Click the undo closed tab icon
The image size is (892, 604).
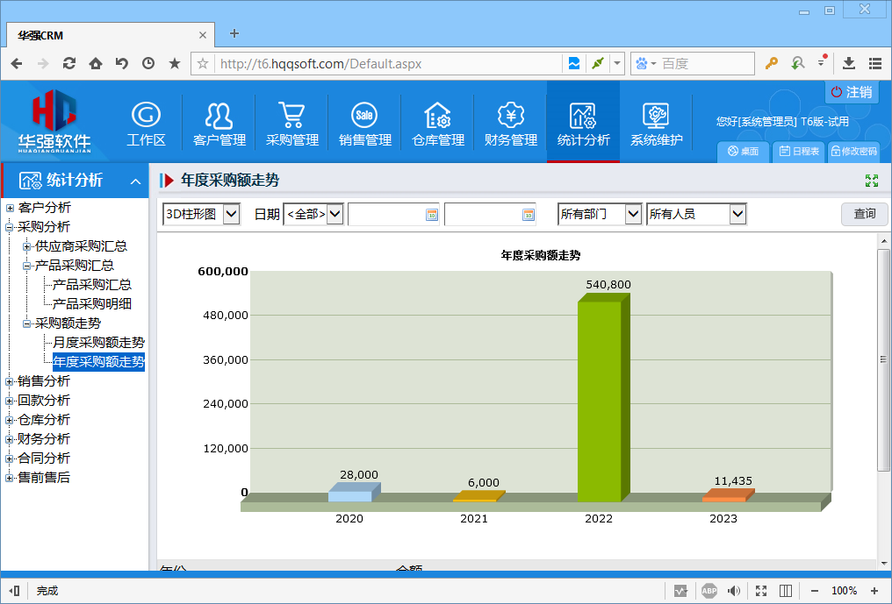coord(122,63)
